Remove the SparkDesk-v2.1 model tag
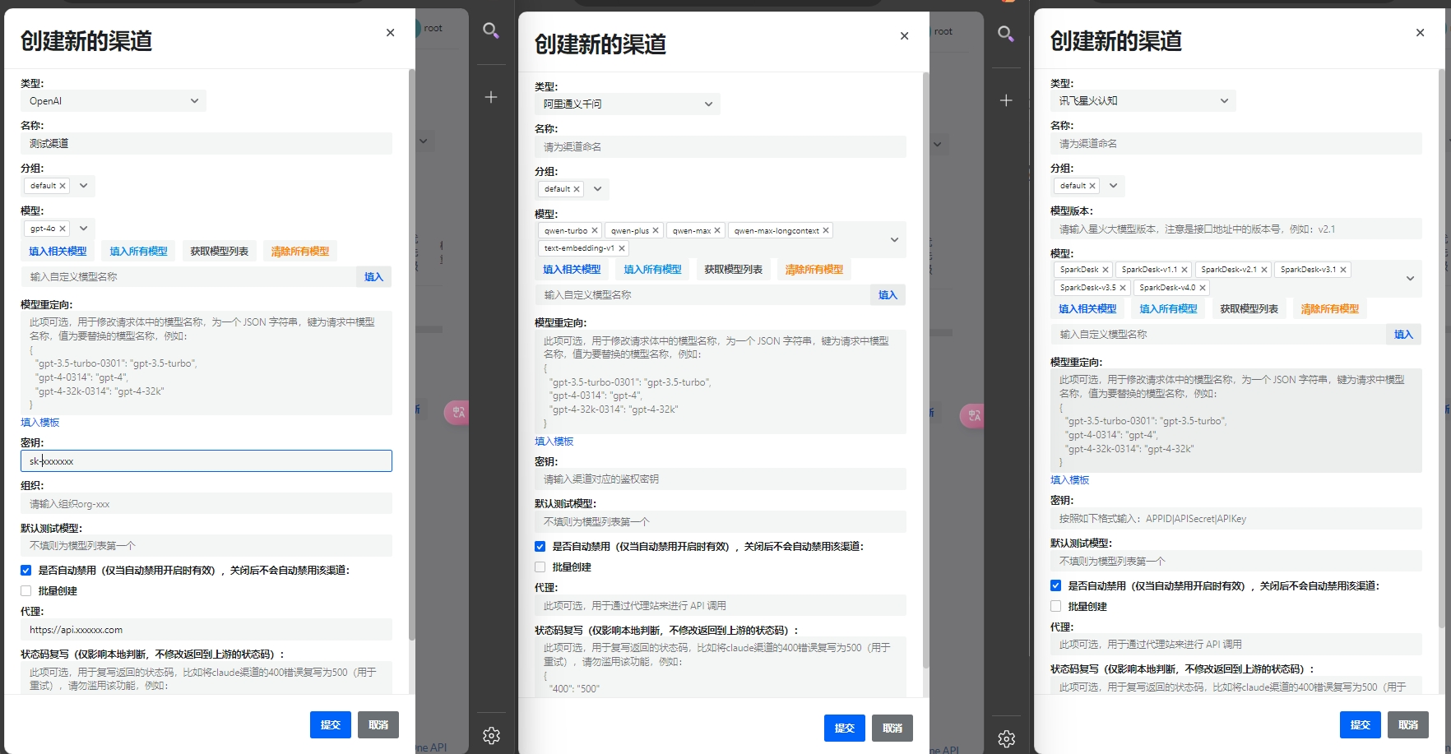Image resolution: width=1451 pixels, height=754 pixels. click(x=1264, y=270)
